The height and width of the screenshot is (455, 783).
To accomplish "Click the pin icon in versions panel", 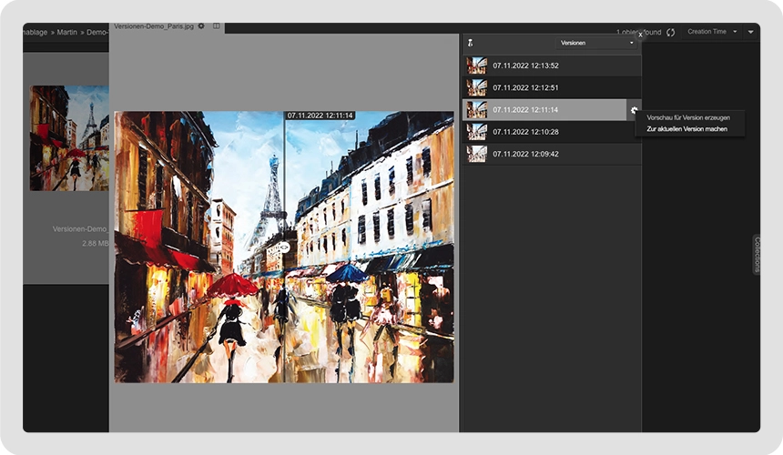I will coord(470,43).
